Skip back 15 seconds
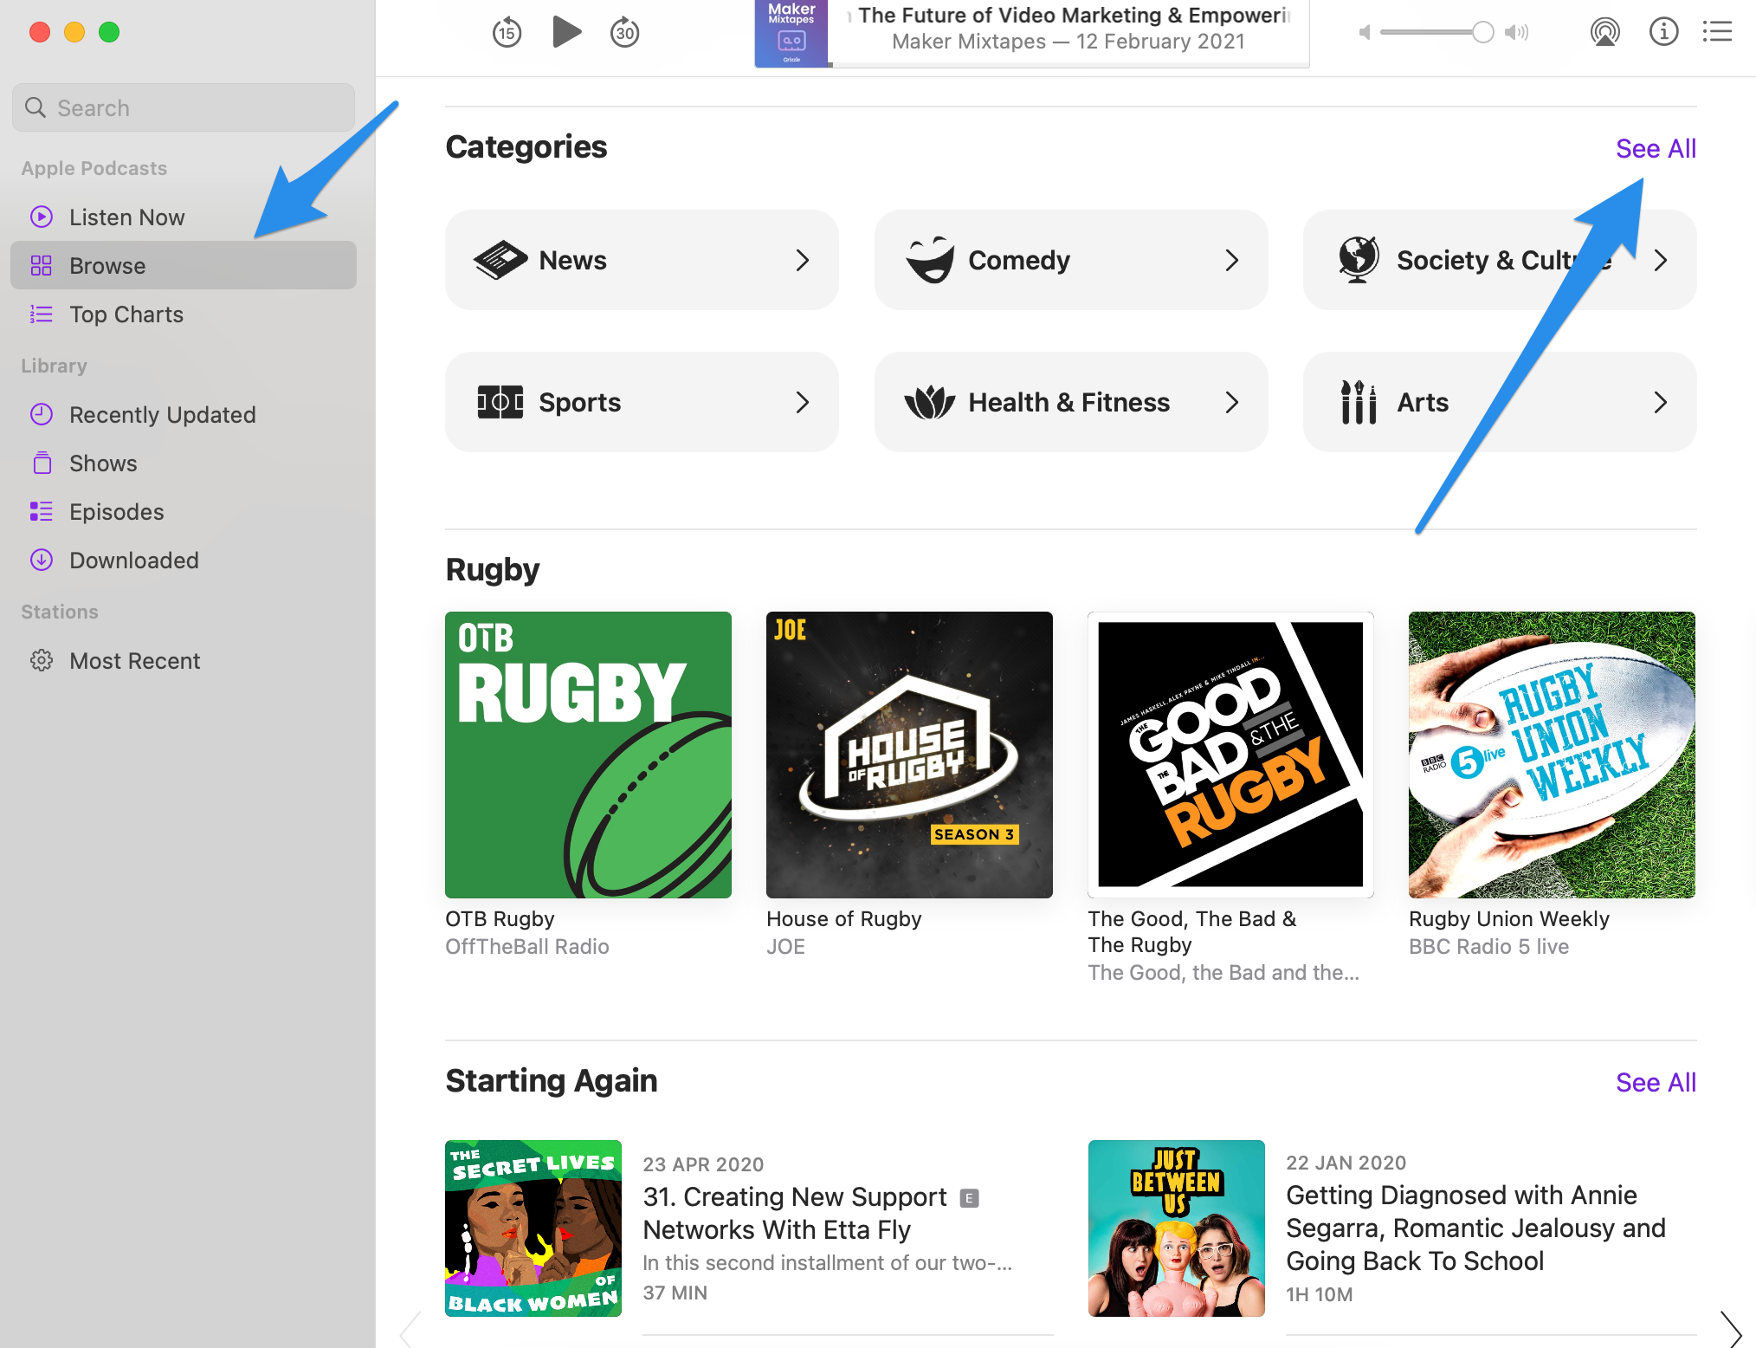Screen dimensions: 1756x1348 click(x=507, y=32)
